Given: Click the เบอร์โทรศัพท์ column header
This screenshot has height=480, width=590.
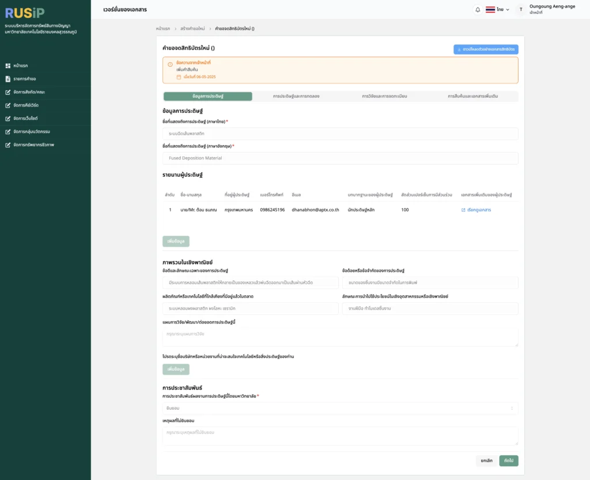Looking at the screenshot, I should click(x=272, y=195).
